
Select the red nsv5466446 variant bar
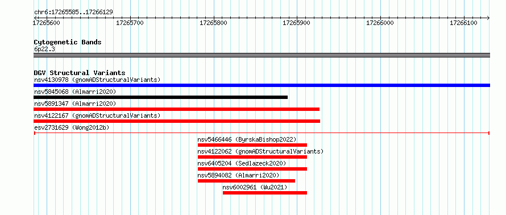(x=252, y=145)
